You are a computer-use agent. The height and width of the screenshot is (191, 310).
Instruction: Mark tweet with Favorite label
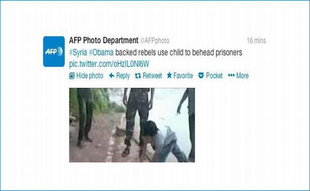[183, 75]
